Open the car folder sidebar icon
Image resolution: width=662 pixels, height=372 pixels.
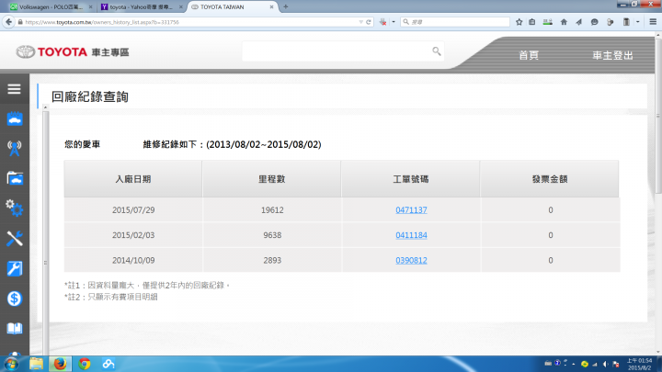(x=15, y=178)
